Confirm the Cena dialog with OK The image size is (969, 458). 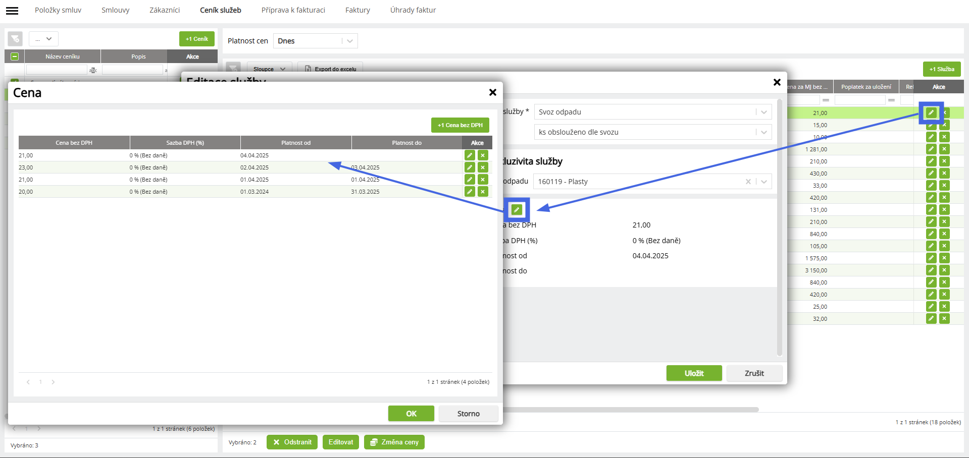(x=411, y=414)
